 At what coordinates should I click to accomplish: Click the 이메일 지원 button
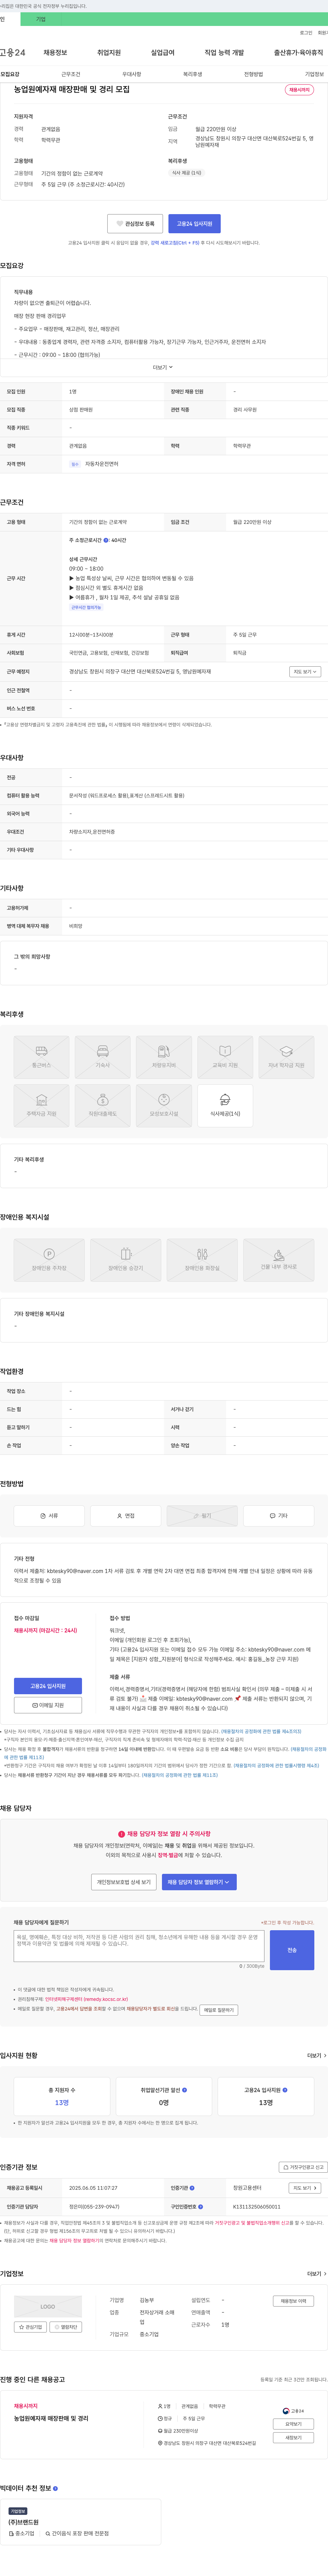coord(48,1706)
